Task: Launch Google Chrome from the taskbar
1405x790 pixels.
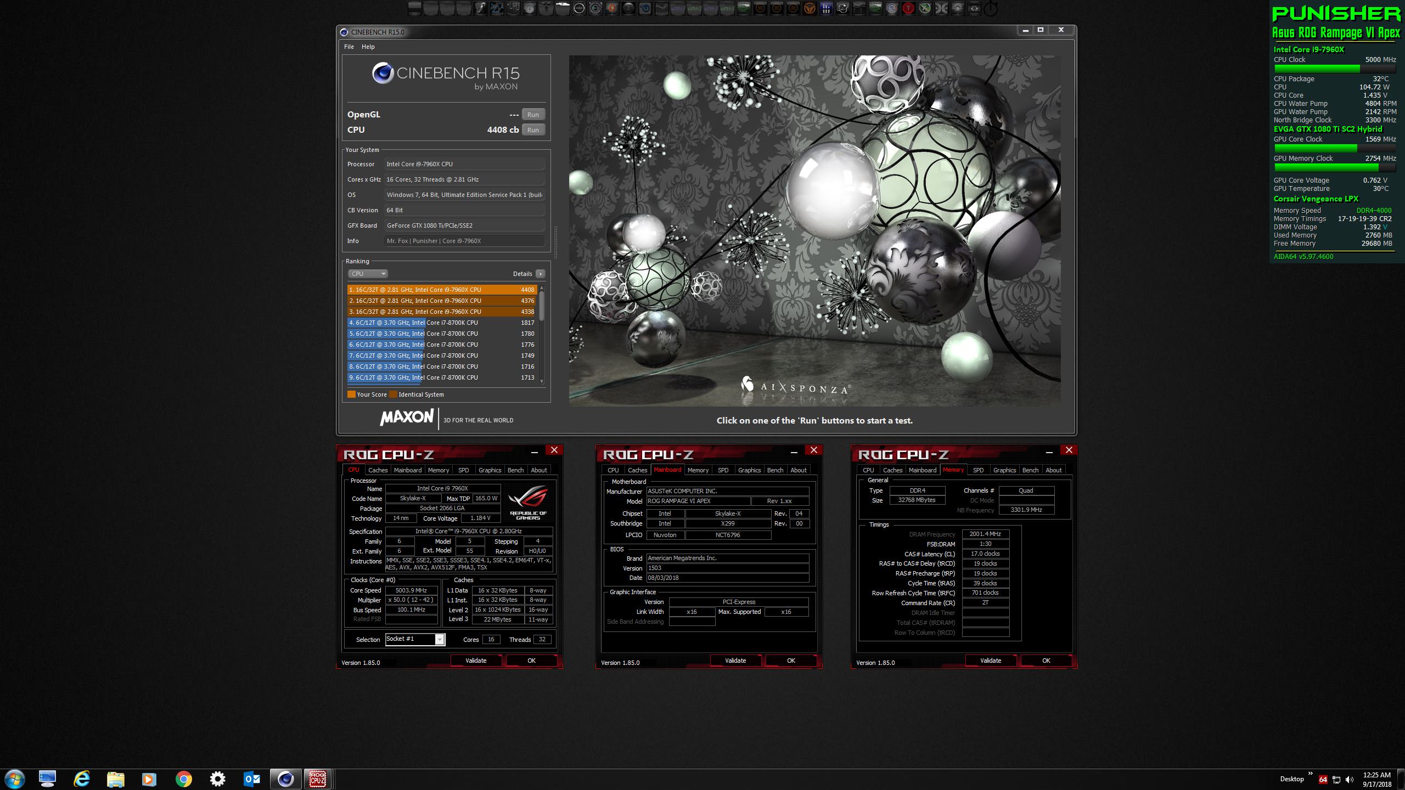Action: coord(184,779)
